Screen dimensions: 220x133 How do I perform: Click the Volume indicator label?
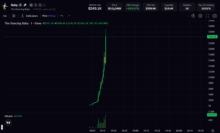tap(8, 116)
